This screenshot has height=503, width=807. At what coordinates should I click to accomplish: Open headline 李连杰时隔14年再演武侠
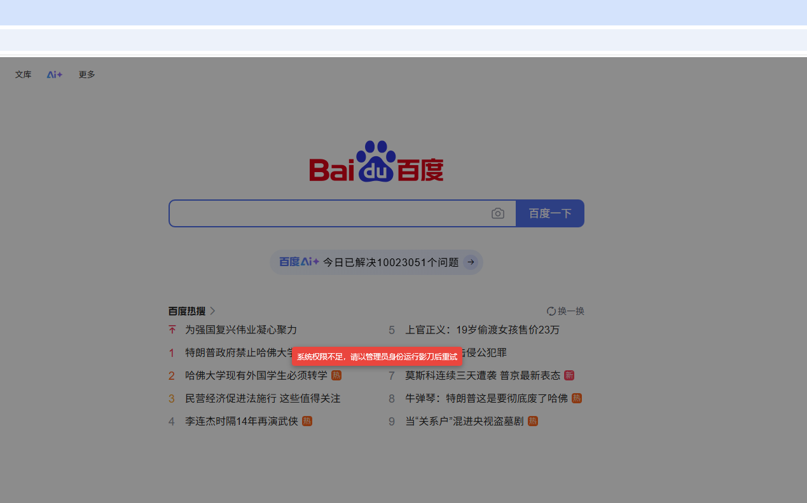[x=242, y=421]
